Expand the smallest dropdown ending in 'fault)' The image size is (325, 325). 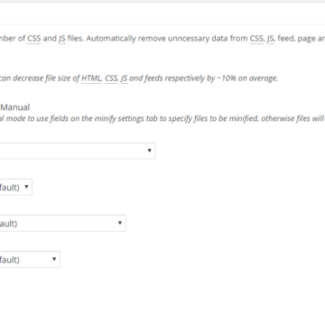coord(15,187)
